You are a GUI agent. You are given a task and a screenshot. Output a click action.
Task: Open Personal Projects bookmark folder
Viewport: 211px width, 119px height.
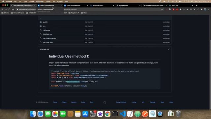[x=17, y=13]
